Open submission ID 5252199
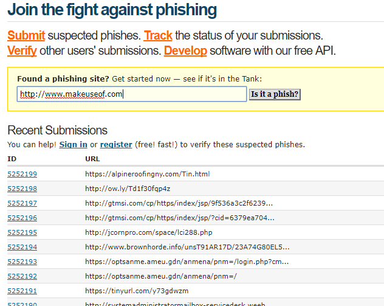 pos(22,174)
